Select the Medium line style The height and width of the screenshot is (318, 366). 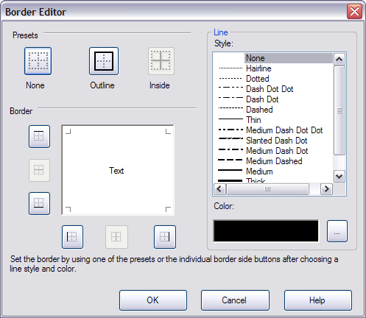(x=273, y=172)
